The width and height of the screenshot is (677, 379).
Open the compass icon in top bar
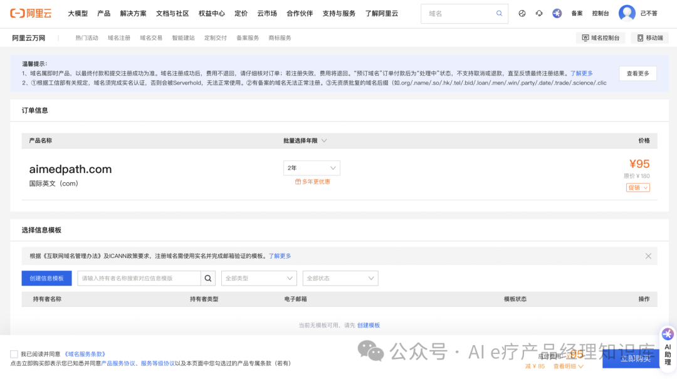pos(522,13)
